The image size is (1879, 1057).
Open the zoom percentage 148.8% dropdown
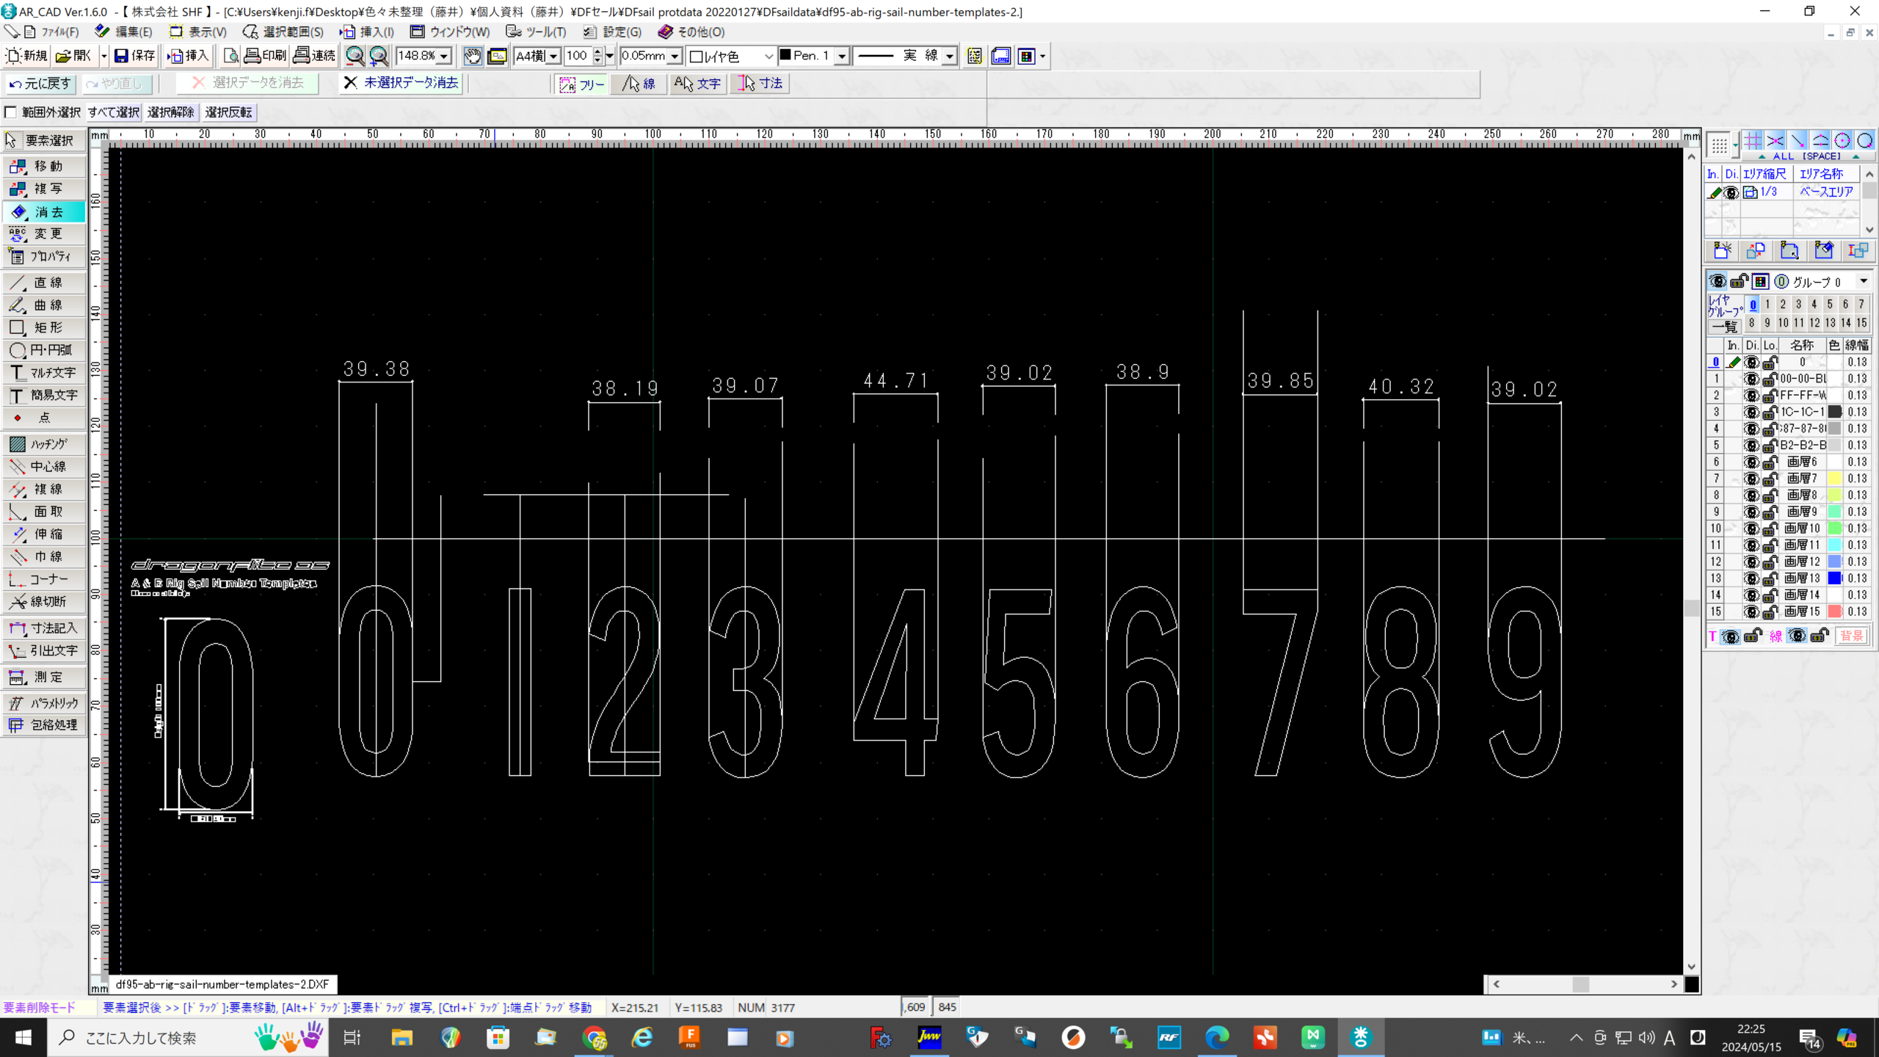pyautogui.click(x=444, y=56)
